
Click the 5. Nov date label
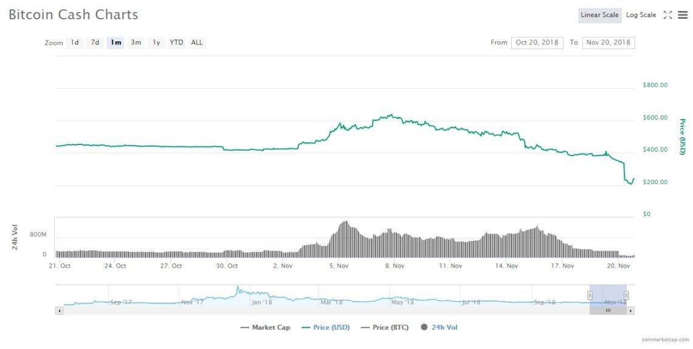(x=340, y=266)
